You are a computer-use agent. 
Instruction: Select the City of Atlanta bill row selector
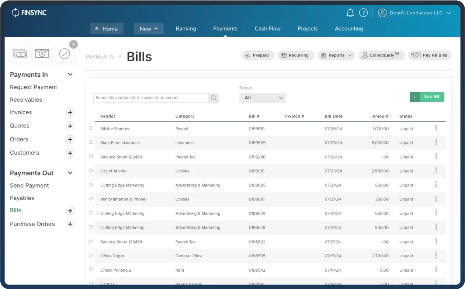(91, 171)
